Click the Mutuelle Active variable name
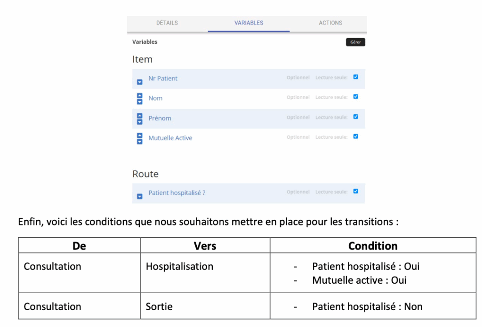Screen dimensions: 482x327 click(170, 138)
